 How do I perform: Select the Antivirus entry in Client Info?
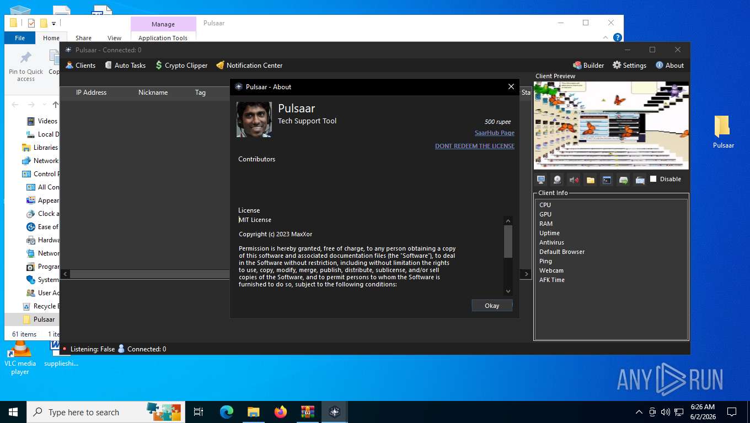[x=551, y=242]
